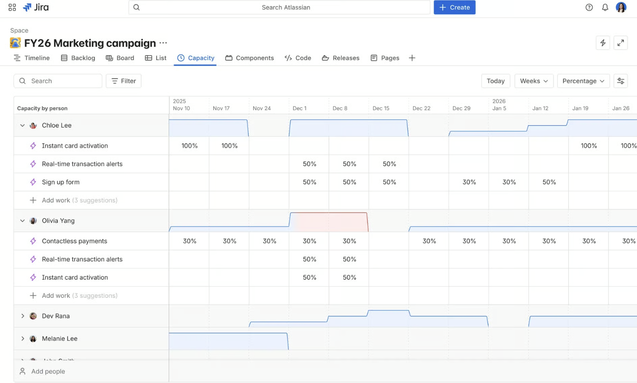Open the notifications bell
Viewport: 637px width, 383px height.
click(x=605, y=7)
